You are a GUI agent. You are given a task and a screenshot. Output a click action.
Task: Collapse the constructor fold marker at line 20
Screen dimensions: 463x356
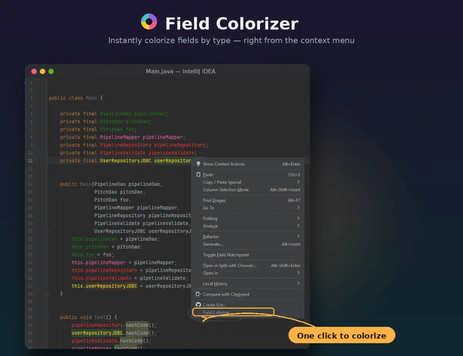point(47,231)
